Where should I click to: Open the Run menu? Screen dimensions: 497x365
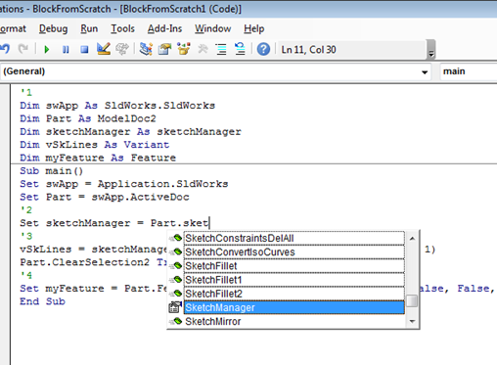pyautogui.click(x=89, y=28)
